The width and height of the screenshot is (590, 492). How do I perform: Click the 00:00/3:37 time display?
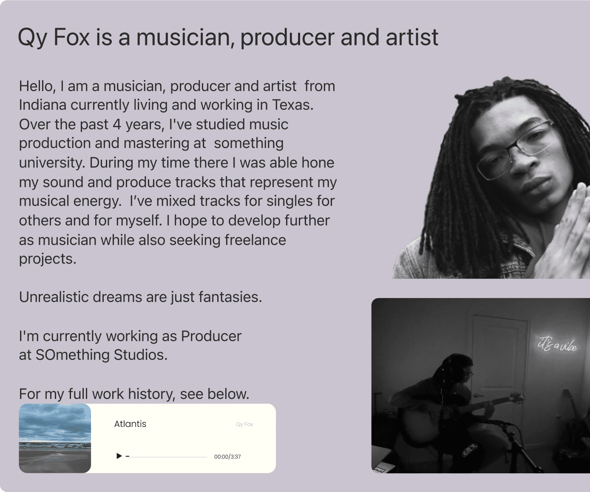227,457
